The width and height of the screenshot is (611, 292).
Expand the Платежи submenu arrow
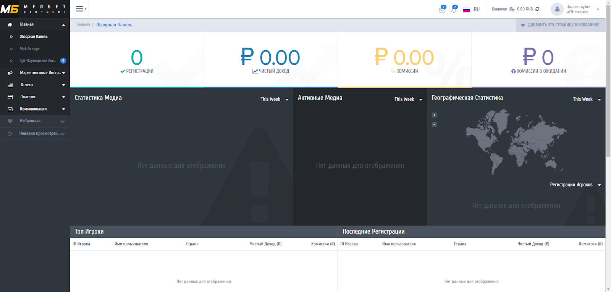[x=63, y=97]
